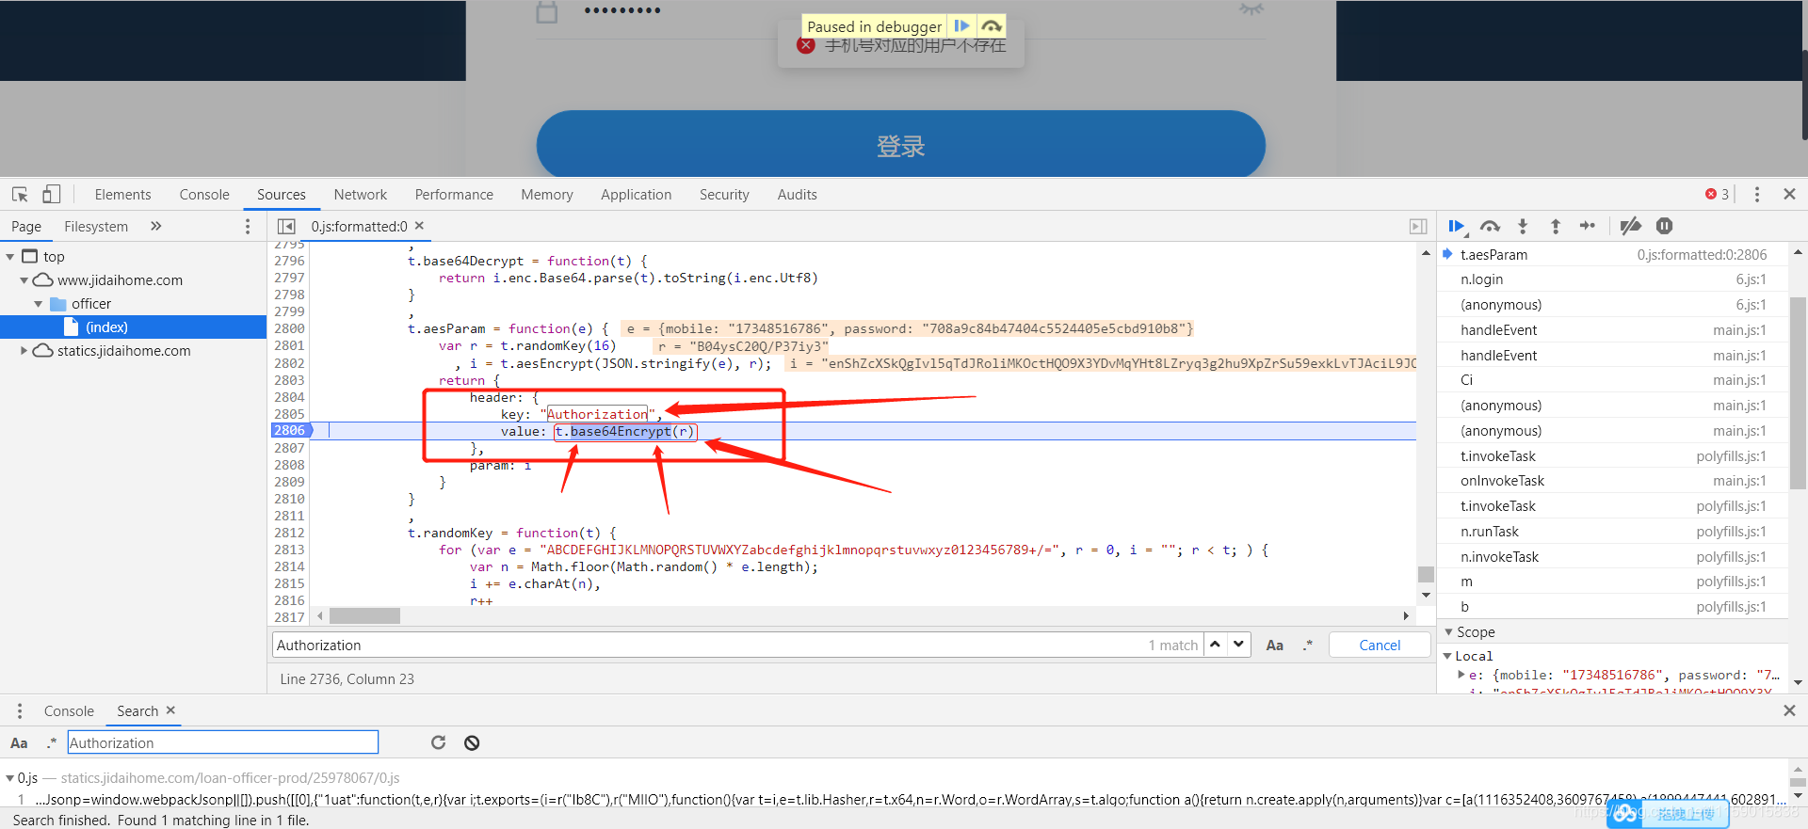The width and height of the screenshot is (1808, 829).
Task: Click the code editor horizontal scrollbar thumb
Action: [x=364, y=615]
